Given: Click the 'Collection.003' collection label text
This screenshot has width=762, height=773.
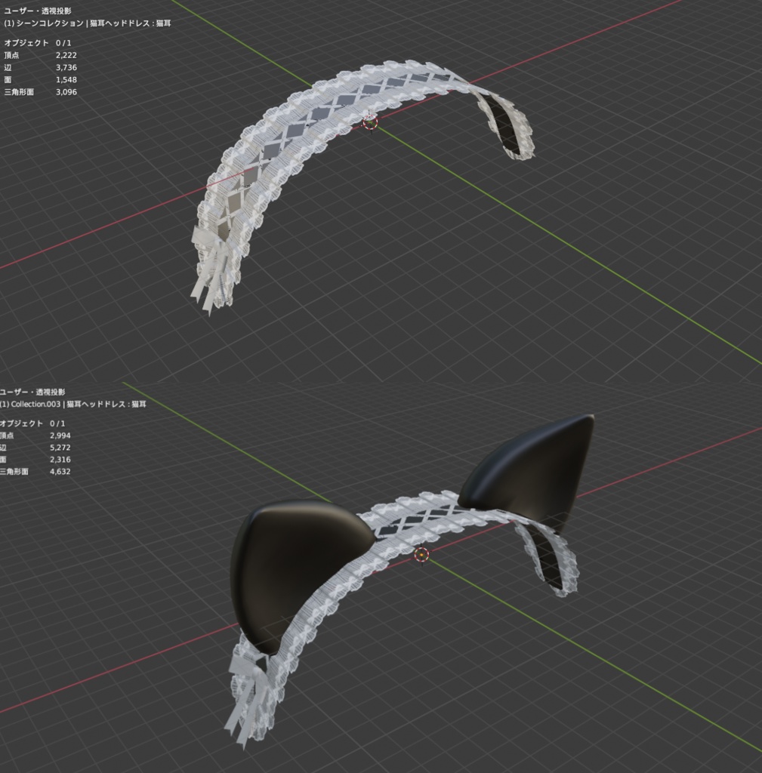Looking at the screenshot, I should point(35,405).
